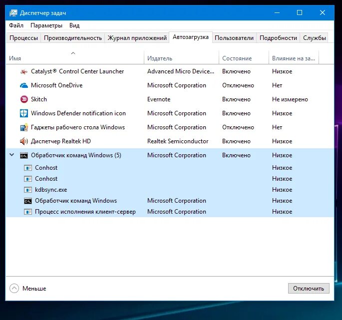The height and width of the screenshot is (320, 342).
Task: Maximize the Диспетчер задач window
Action: point(300,12)
